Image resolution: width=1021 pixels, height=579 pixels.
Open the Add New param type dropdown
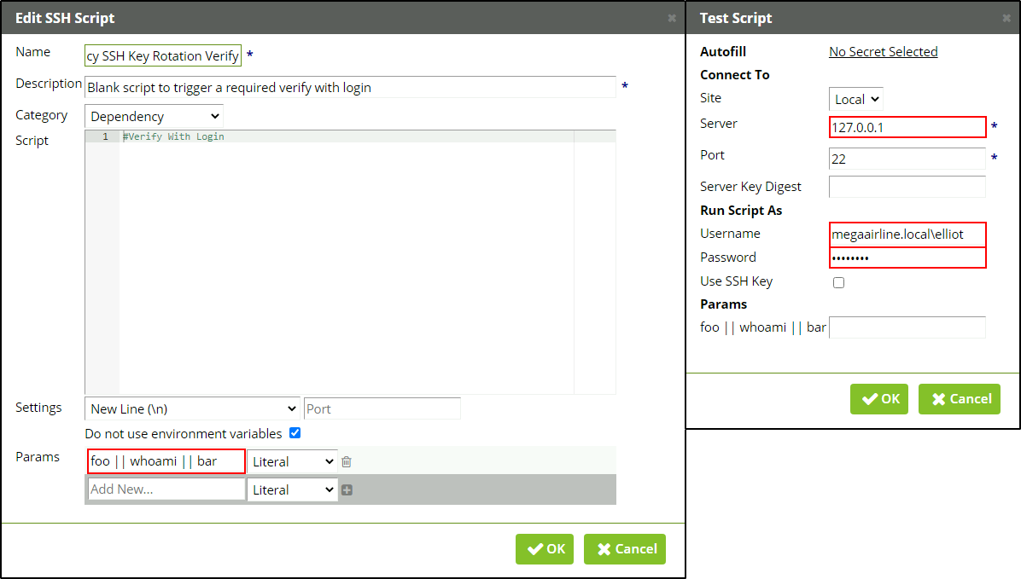click(293, 489)
